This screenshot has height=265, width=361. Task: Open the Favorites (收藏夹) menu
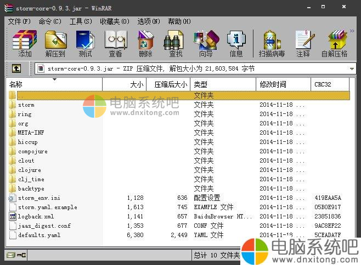pyautogui.click(x=115, y=21)
